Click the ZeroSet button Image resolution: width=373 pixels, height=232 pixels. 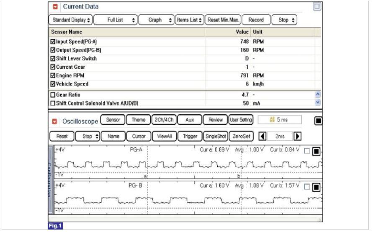241,137
